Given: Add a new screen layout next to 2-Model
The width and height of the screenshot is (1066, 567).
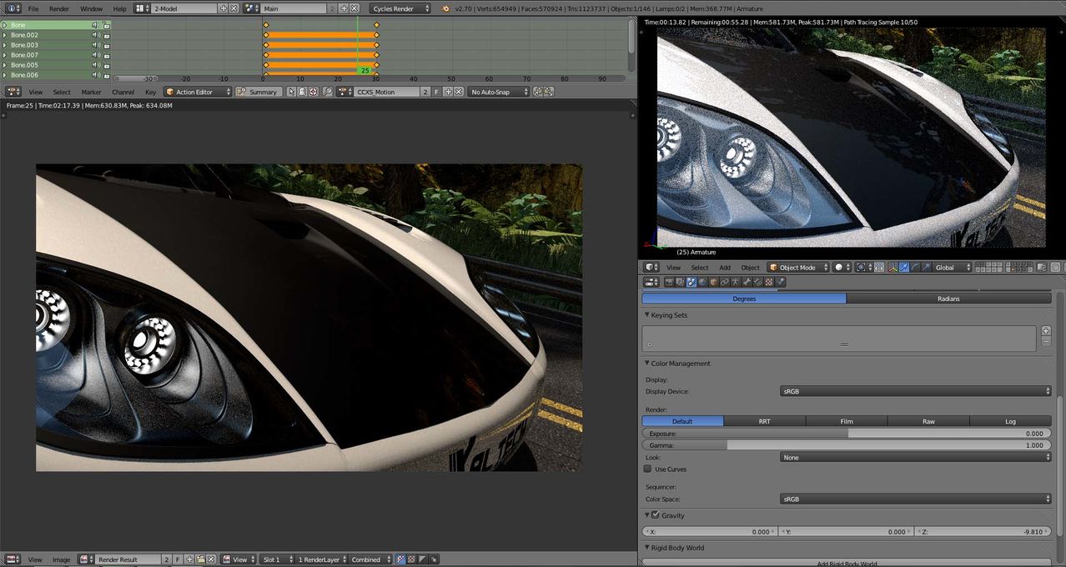Looking at the screenshot, I should click(x=223, y=8).
